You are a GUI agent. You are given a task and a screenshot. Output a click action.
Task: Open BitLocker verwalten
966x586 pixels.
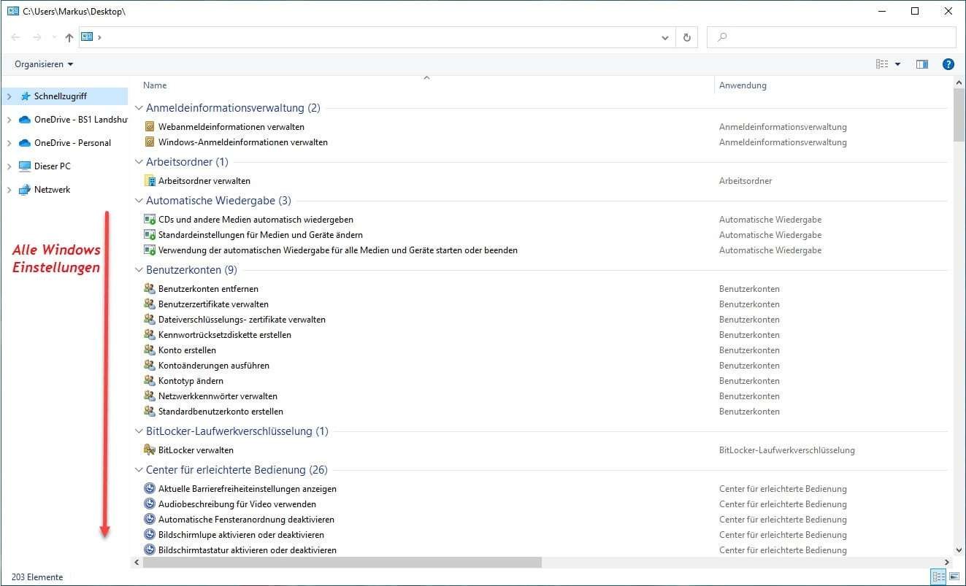click(196, 450)
